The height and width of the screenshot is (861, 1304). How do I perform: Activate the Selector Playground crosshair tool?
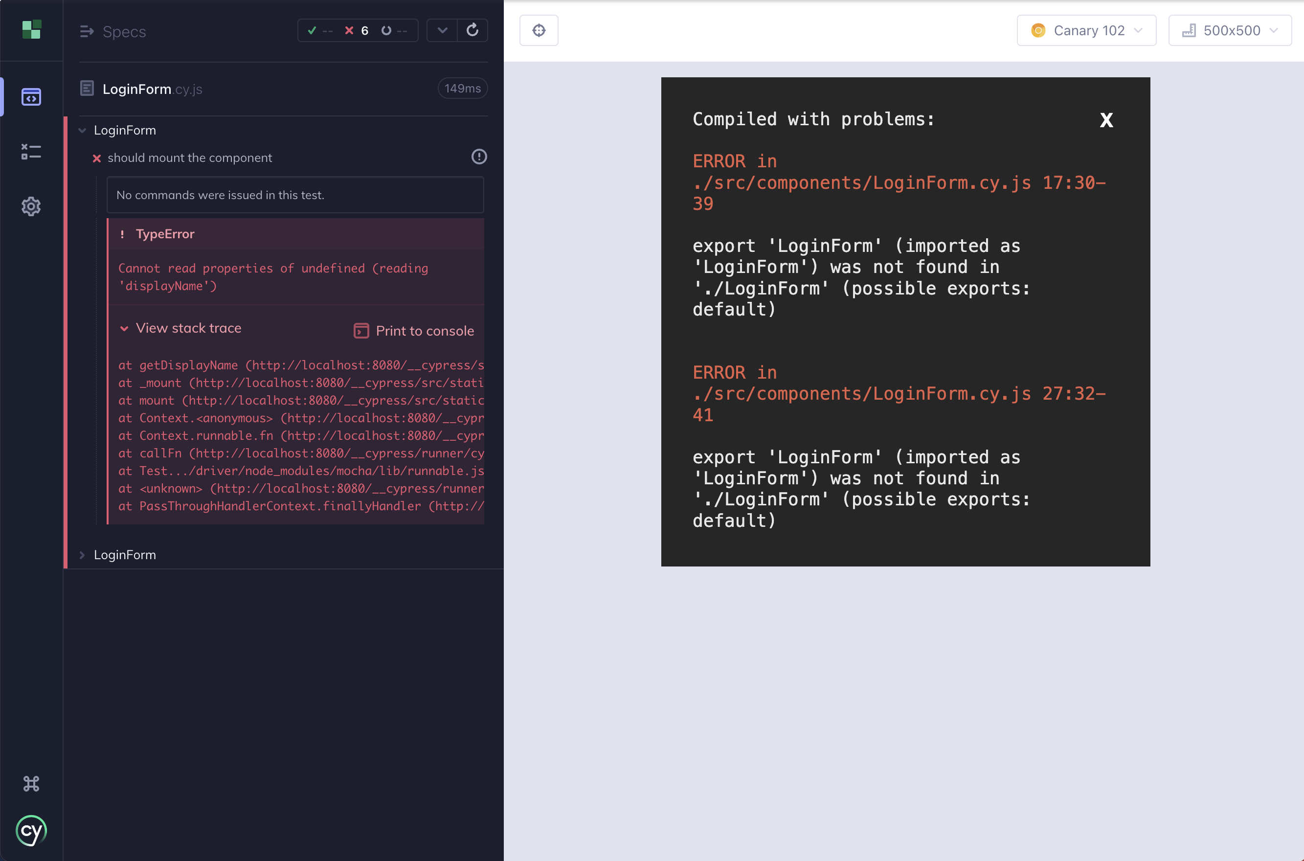539,30
